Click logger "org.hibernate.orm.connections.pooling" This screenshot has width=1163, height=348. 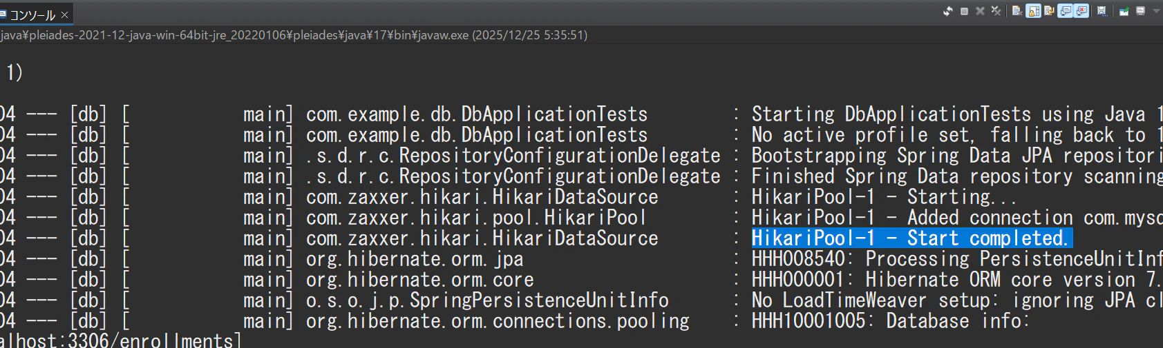498,321
